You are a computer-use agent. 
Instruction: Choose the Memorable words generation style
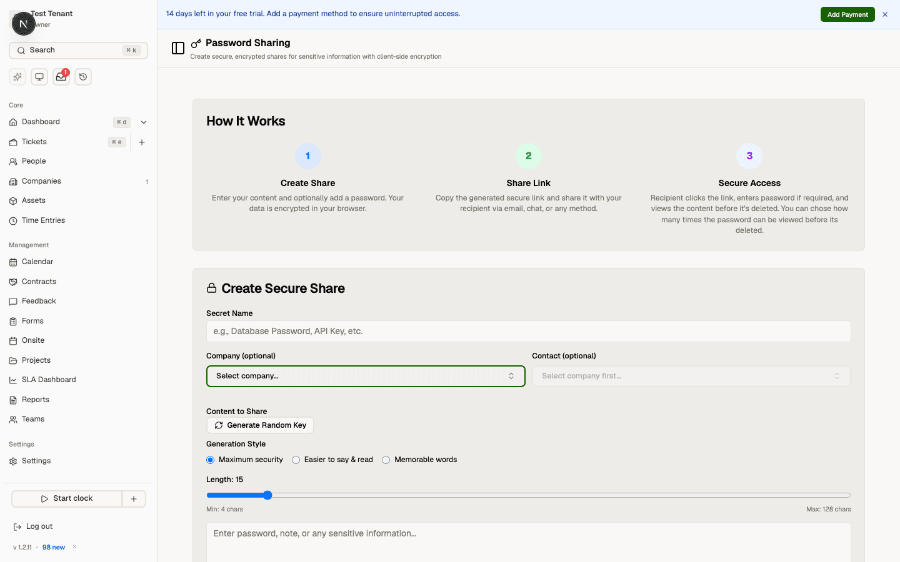click(x=386, y=460)
